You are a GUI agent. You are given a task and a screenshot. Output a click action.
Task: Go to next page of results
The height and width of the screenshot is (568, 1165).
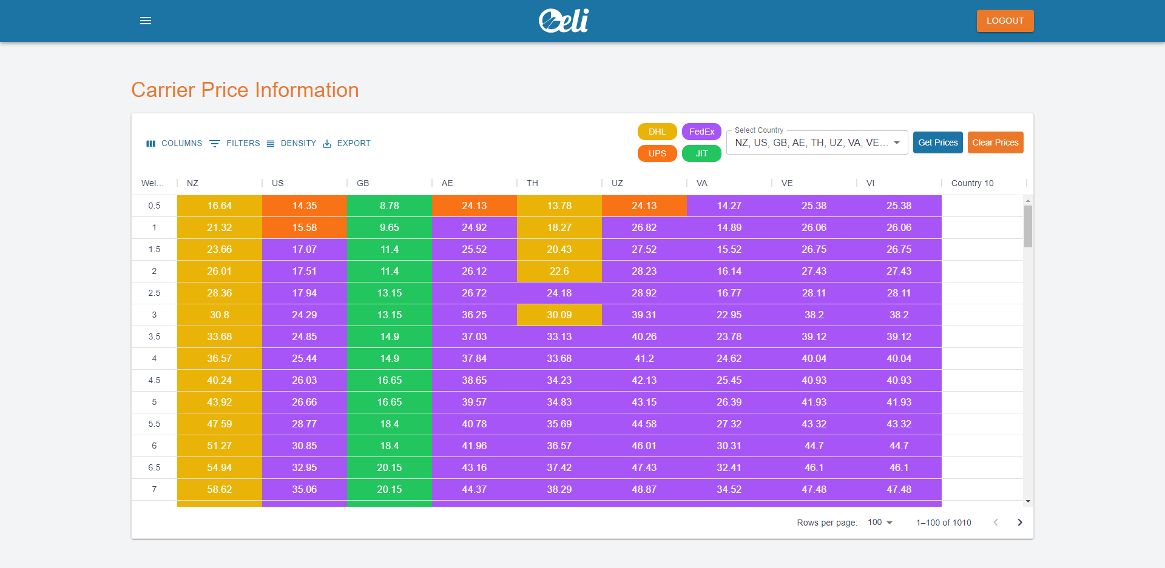[1020, 523]
